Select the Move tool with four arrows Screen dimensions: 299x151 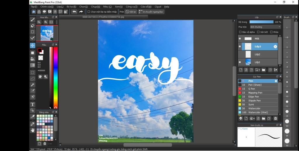point(33,45)
